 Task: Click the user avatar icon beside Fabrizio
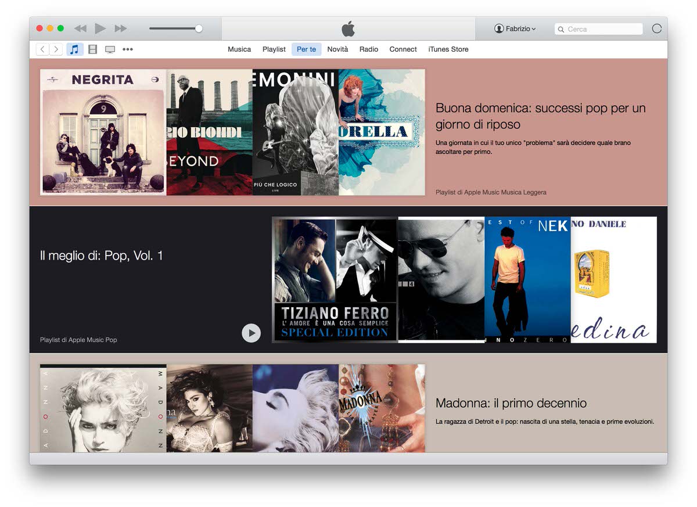coord(499,28)
